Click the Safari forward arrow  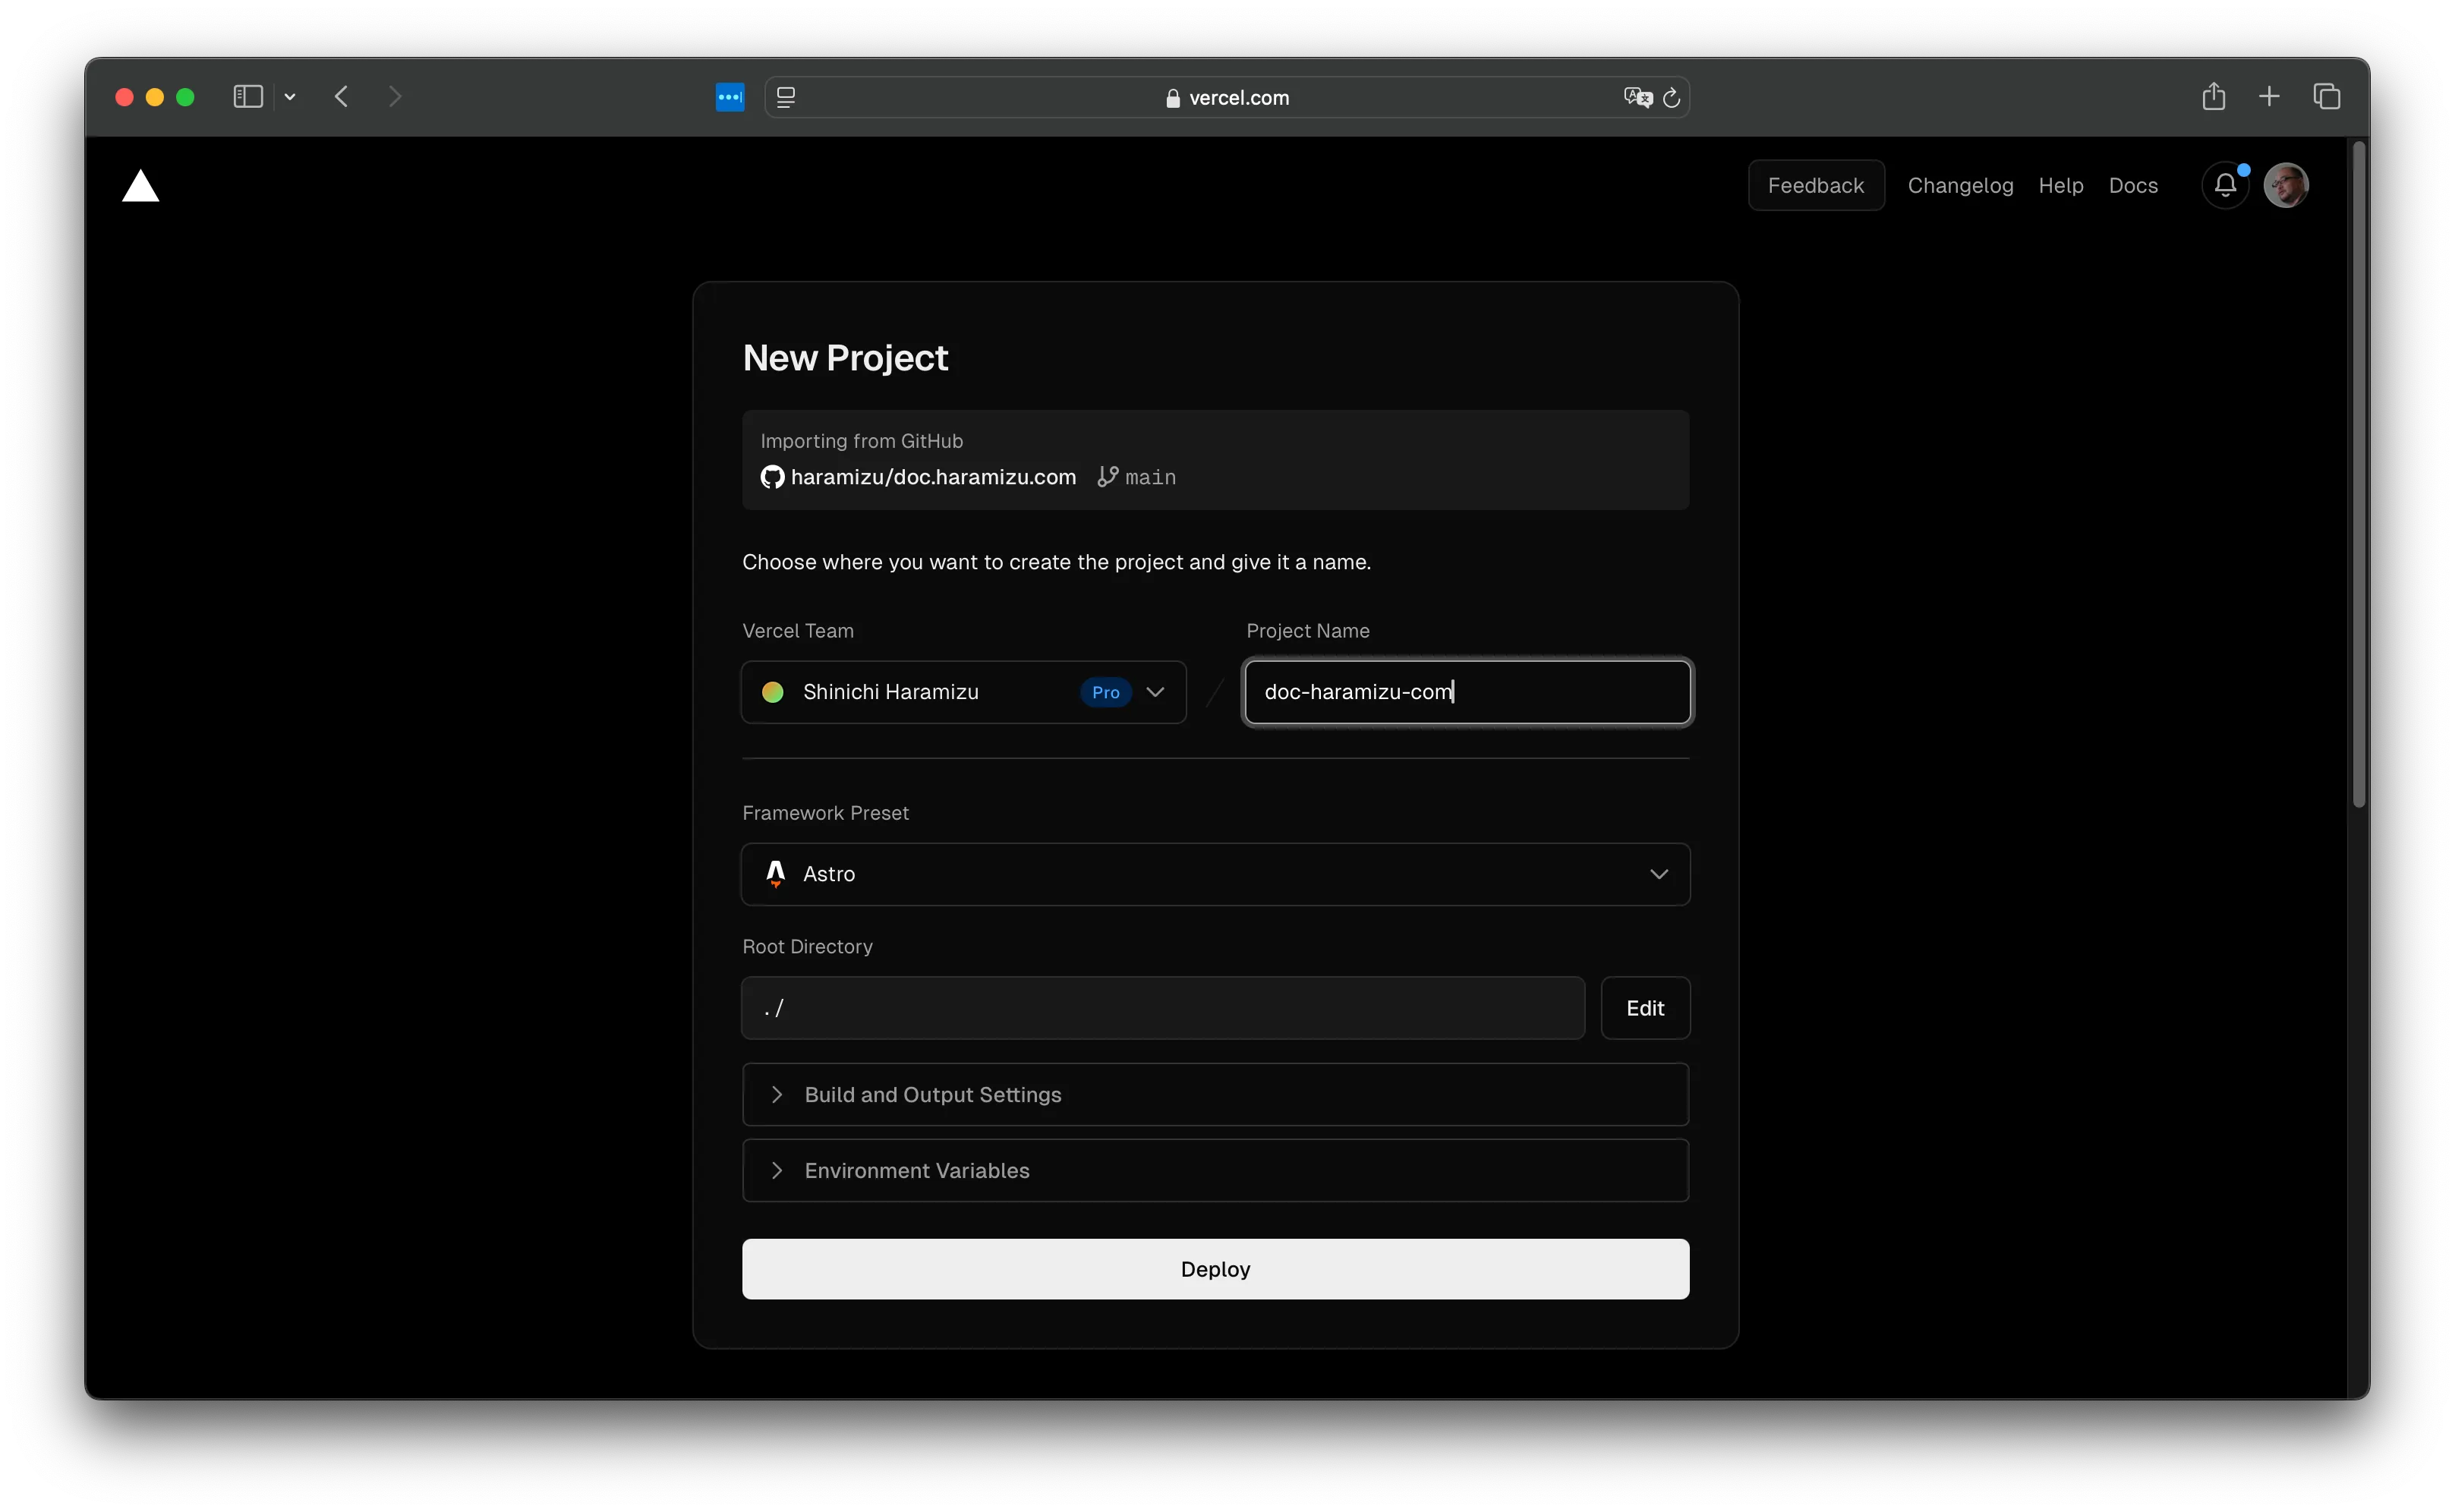click(395, 97)
